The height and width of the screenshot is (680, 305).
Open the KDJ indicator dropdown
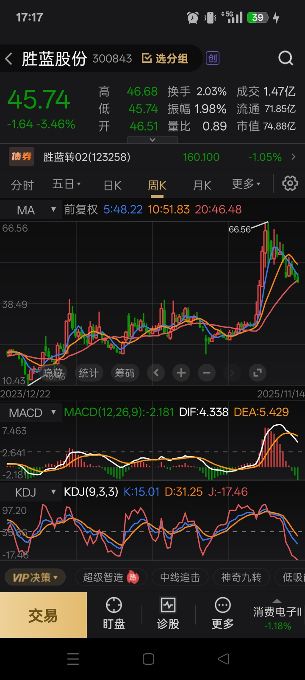click(30, 492)
